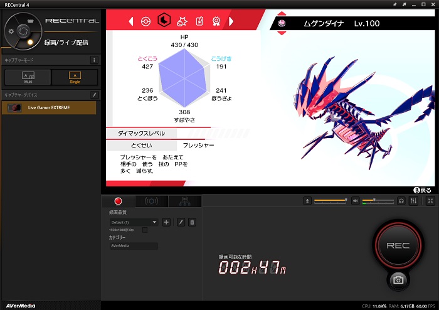
Task: Click the Live Gamer EXTREME device thumbnail
Action: [14, 108]
